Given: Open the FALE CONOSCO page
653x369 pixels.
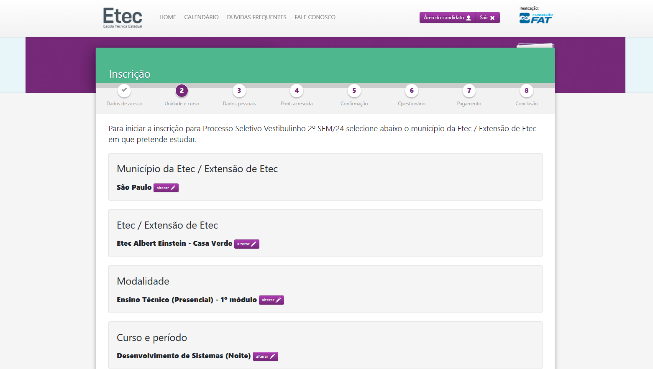Looking at the screenshot, I should coord(315,17).
